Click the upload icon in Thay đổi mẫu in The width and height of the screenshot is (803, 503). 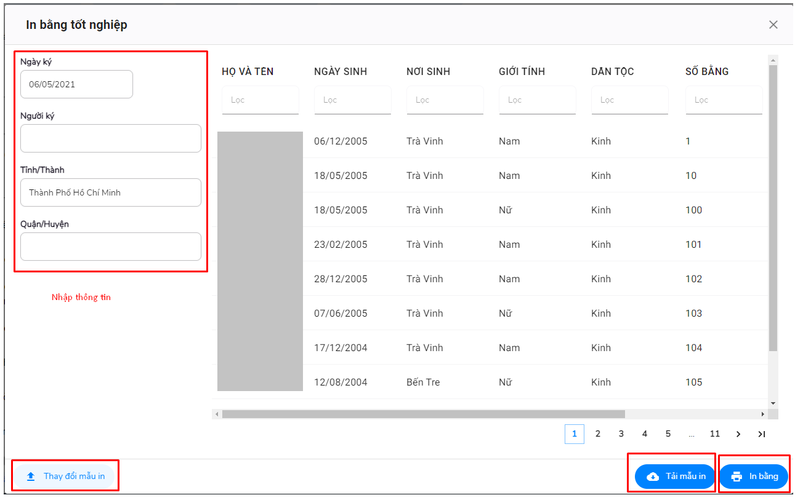(x=31, y=477)
